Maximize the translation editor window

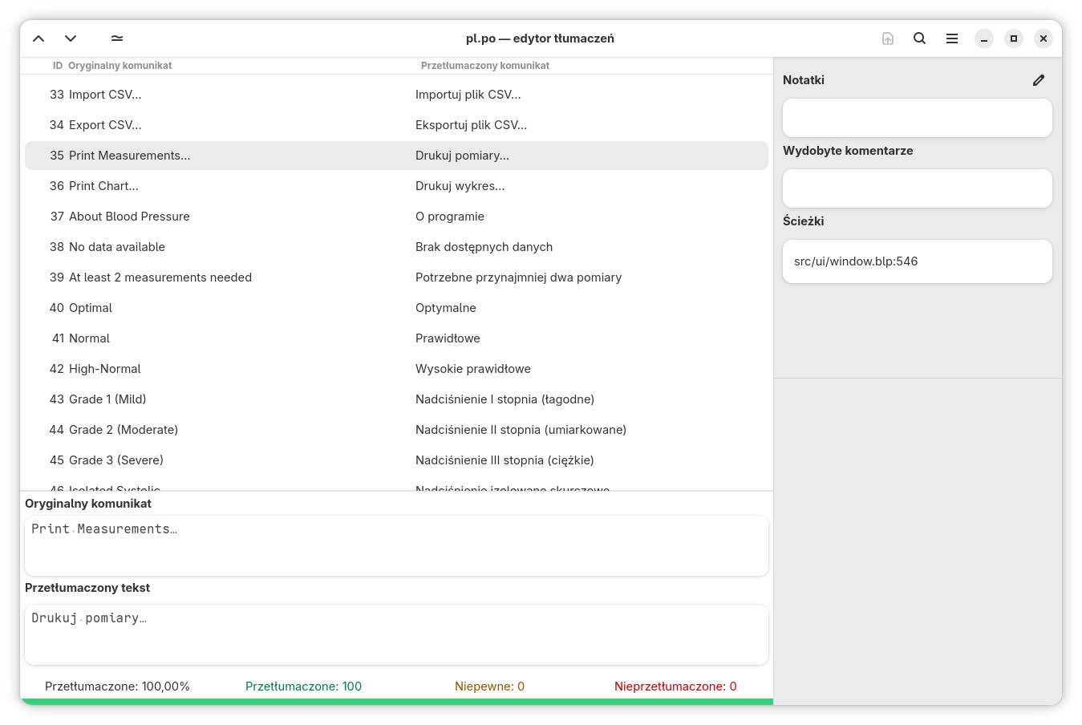1014,38
